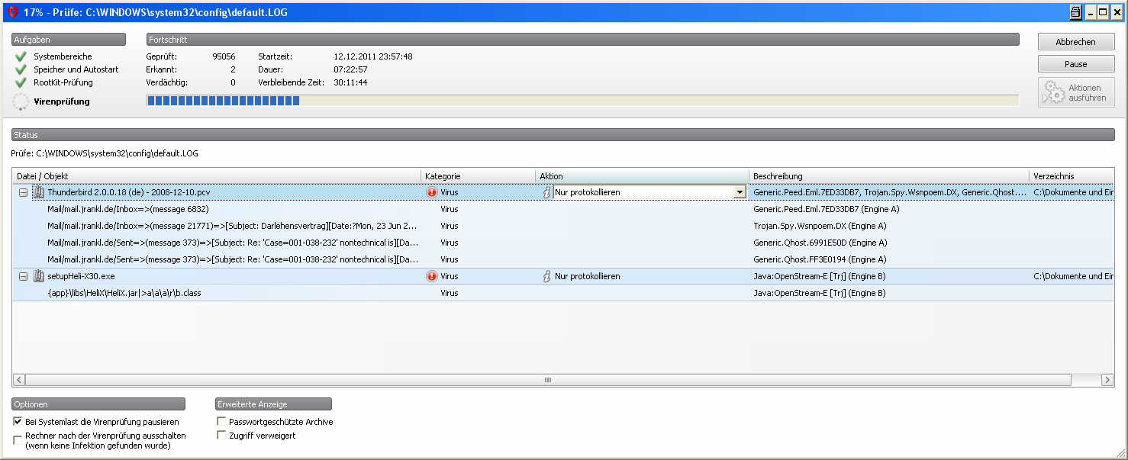The image size is (1128, 460).
Task: Click the Abbrechen button
Action: click(1075, 42)
